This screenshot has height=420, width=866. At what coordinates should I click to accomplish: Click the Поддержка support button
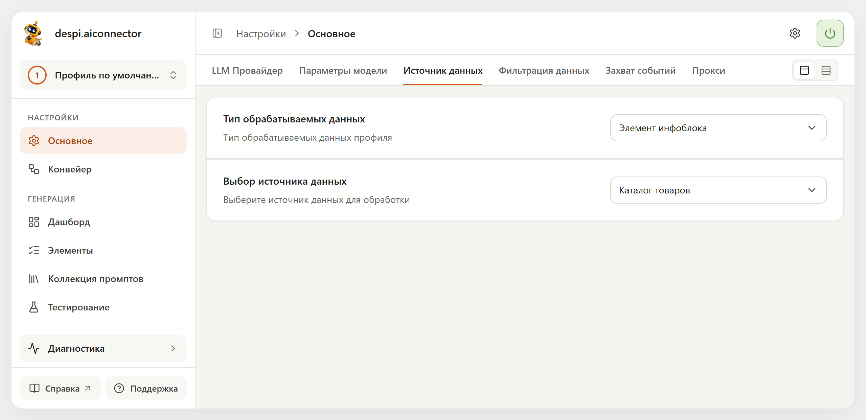[146, 388]
